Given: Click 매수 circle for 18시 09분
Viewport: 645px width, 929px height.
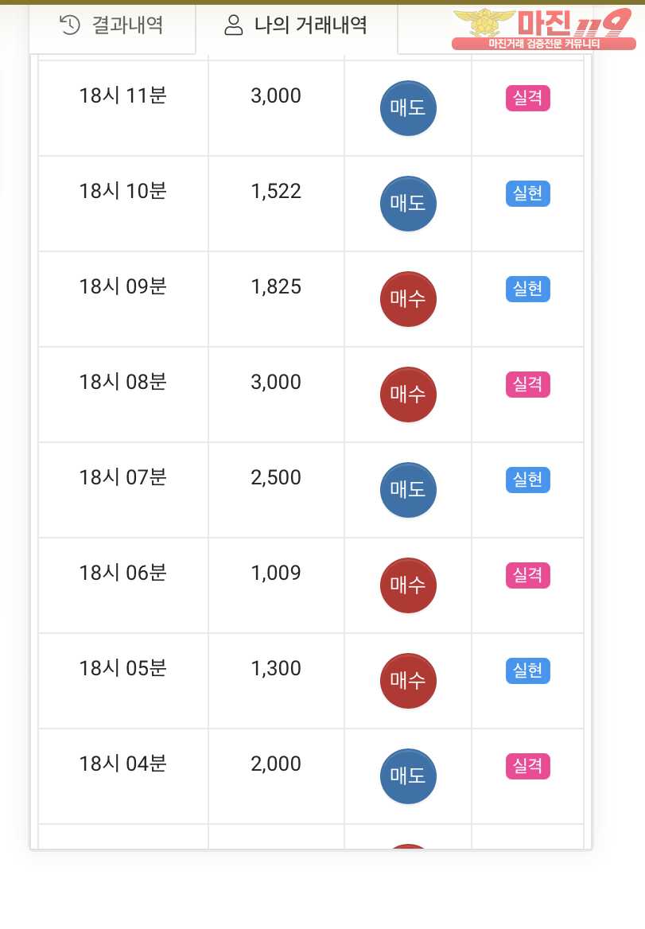Looking at the screenshot, I should pyautogui.click(x=408, y=298).
